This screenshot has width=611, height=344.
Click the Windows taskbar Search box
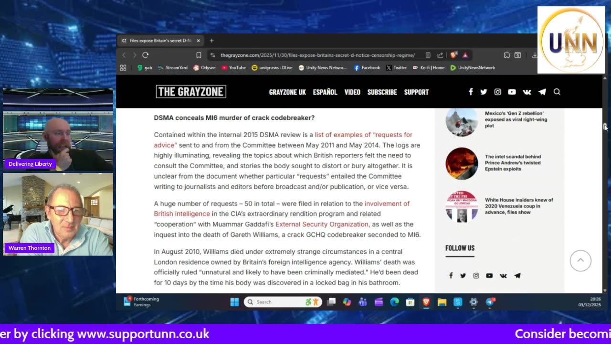[283, 302]
